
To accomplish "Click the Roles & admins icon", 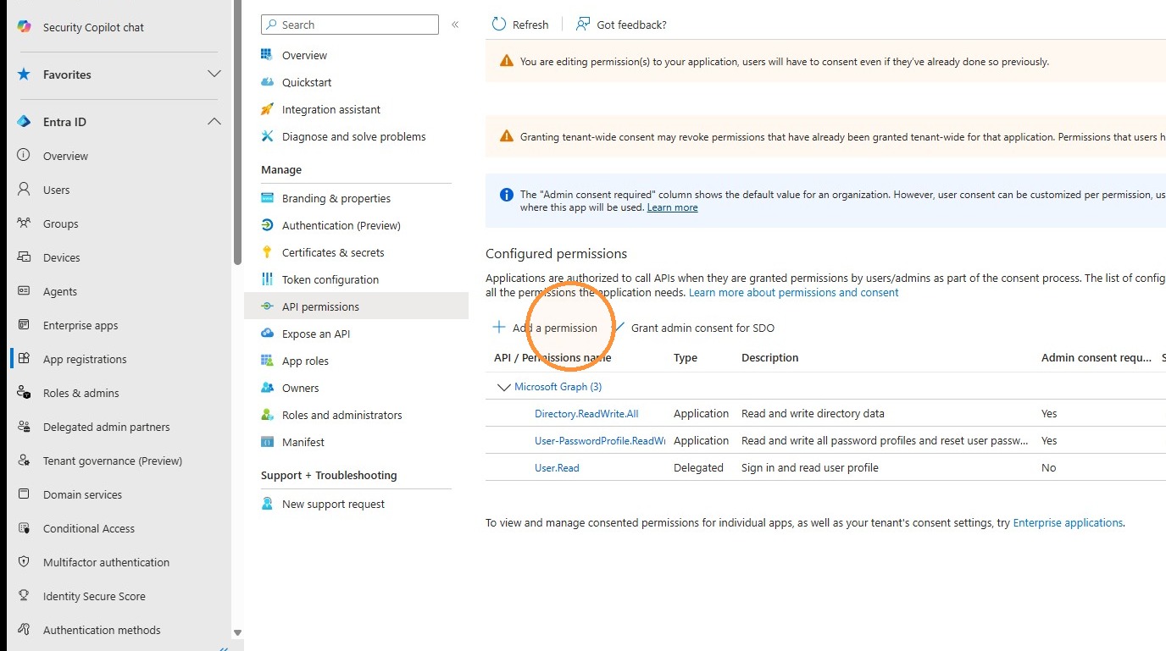I will click(x=24, y=393).
